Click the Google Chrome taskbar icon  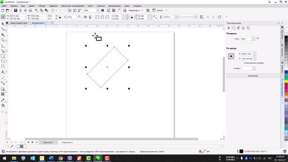click(60, 158)
